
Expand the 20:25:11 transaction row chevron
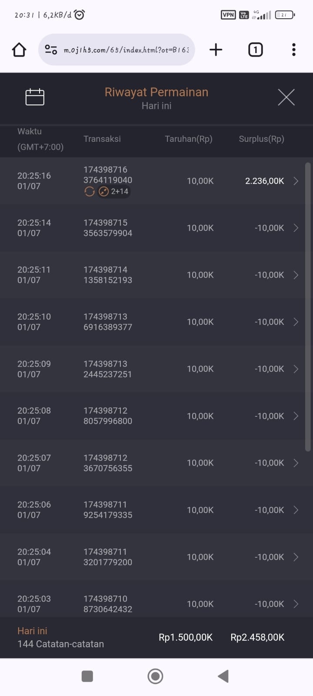pyautogui.click(x=296, y=275)
